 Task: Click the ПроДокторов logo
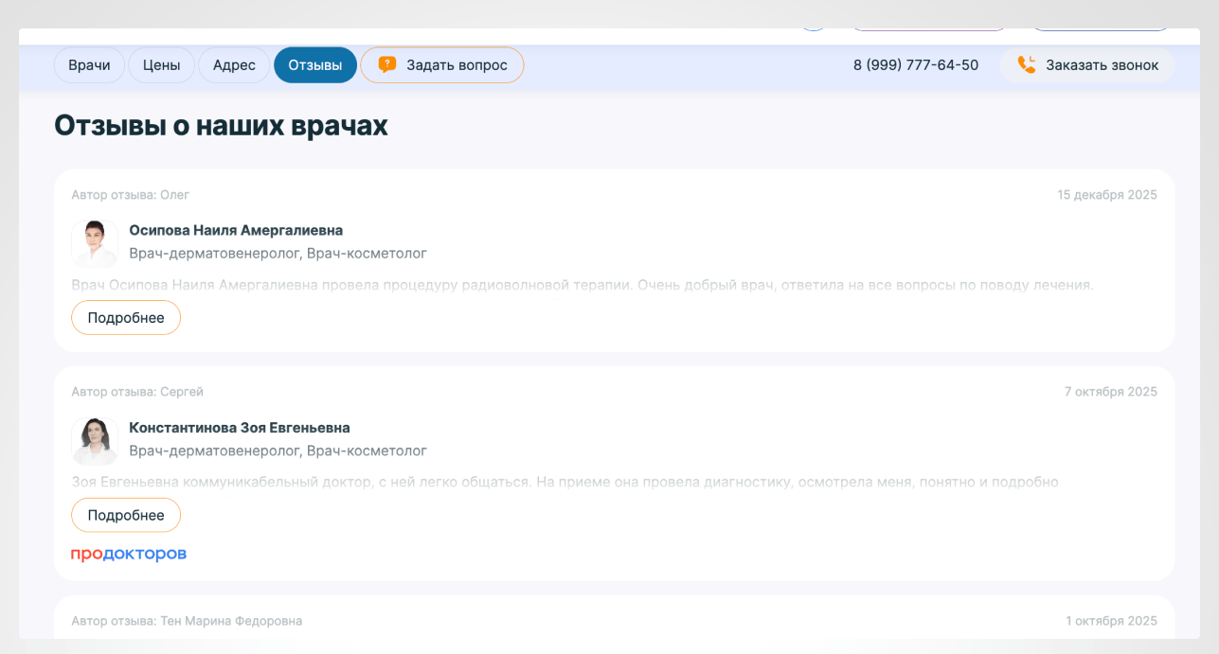click(129, 554)
